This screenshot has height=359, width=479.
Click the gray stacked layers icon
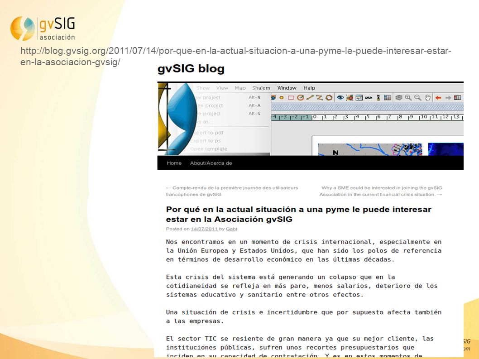[399, 98]
